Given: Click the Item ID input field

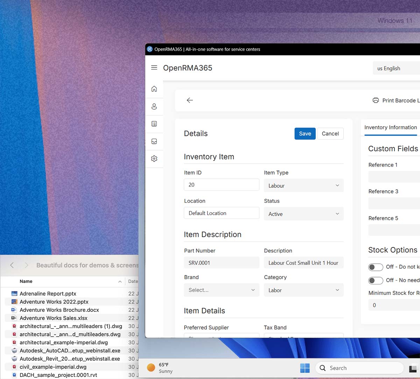Looking at the screenshot, I should pyautogui.click(x=221, y=185).
